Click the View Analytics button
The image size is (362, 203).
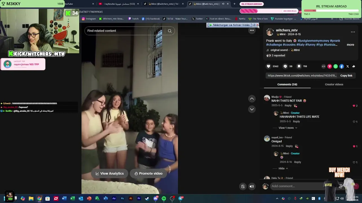pyautogui.click(x=109, y=173)
